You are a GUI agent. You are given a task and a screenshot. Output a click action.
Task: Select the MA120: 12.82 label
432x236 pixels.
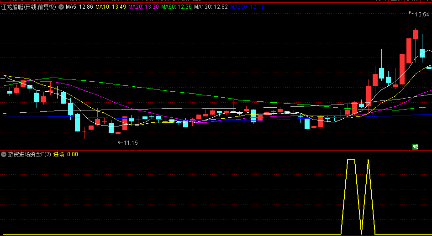tap(211, 7)
